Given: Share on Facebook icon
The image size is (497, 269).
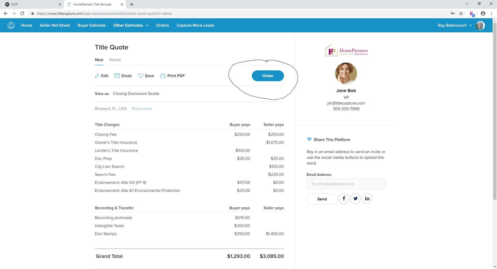Looking at the screenshot, I should (x=344, y=199).
